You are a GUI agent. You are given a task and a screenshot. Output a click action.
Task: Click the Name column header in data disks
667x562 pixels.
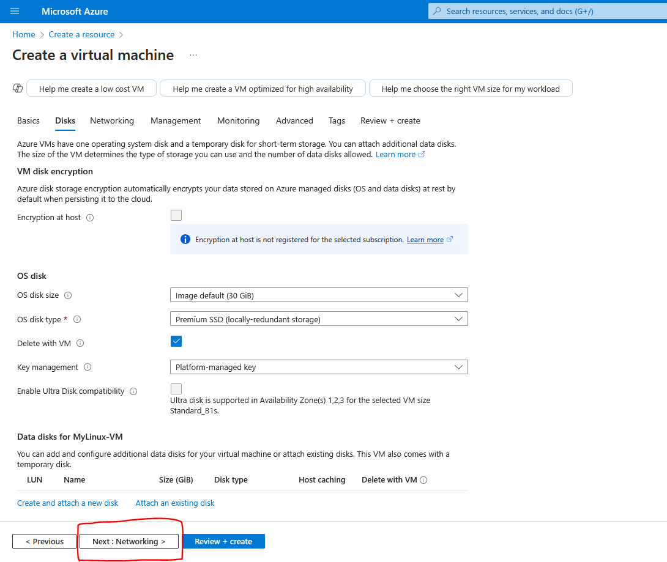coord(75,480)
